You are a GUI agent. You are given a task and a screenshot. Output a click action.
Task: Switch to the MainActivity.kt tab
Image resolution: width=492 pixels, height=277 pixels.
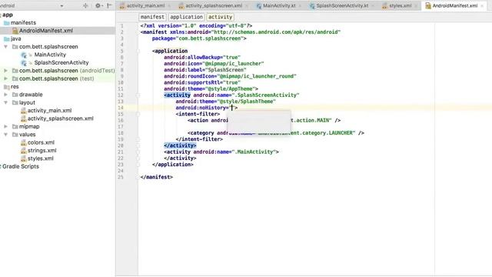pos(279,5)
